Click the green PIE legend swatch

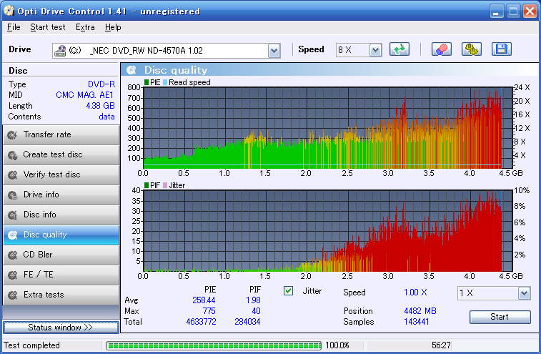tap(147, 82)
